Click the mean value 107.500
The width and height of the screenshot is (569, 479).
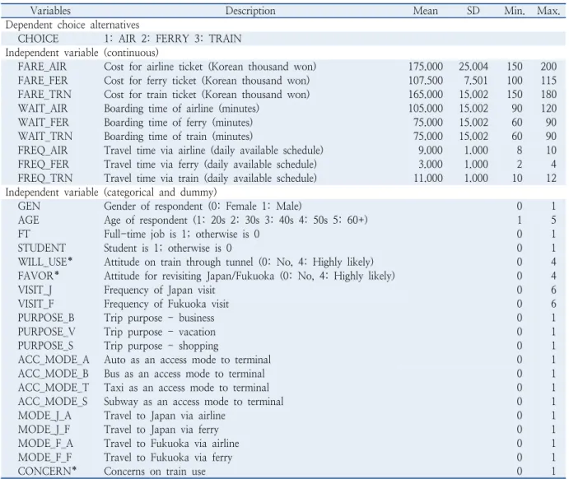426,81
